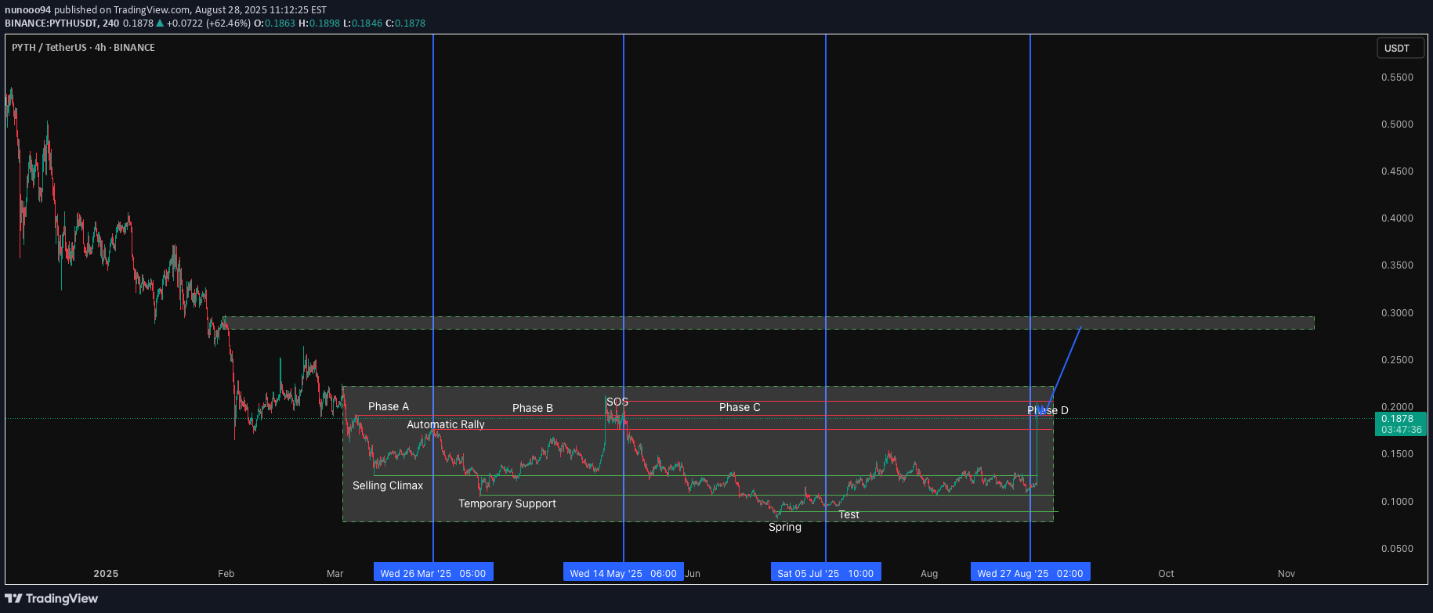Click the 2025 label on time axis
The height and width of the screenshot is (613, 1433).
coord(106,574)
